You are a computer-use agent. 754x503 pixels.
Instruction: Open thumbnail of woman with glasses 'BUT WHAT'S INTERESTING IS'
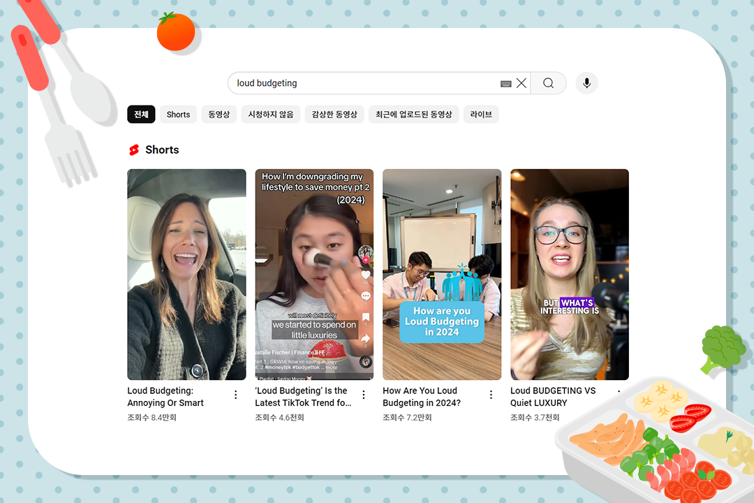570,275
